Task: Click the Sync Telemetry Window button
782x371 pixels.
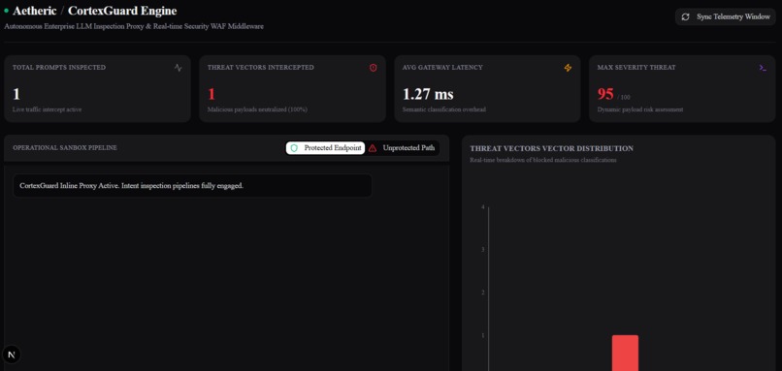Action: pos(726,16)
